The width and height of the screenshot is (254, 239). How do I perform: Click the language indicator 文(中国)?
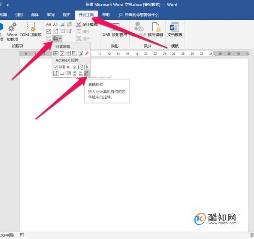(7, 235)
